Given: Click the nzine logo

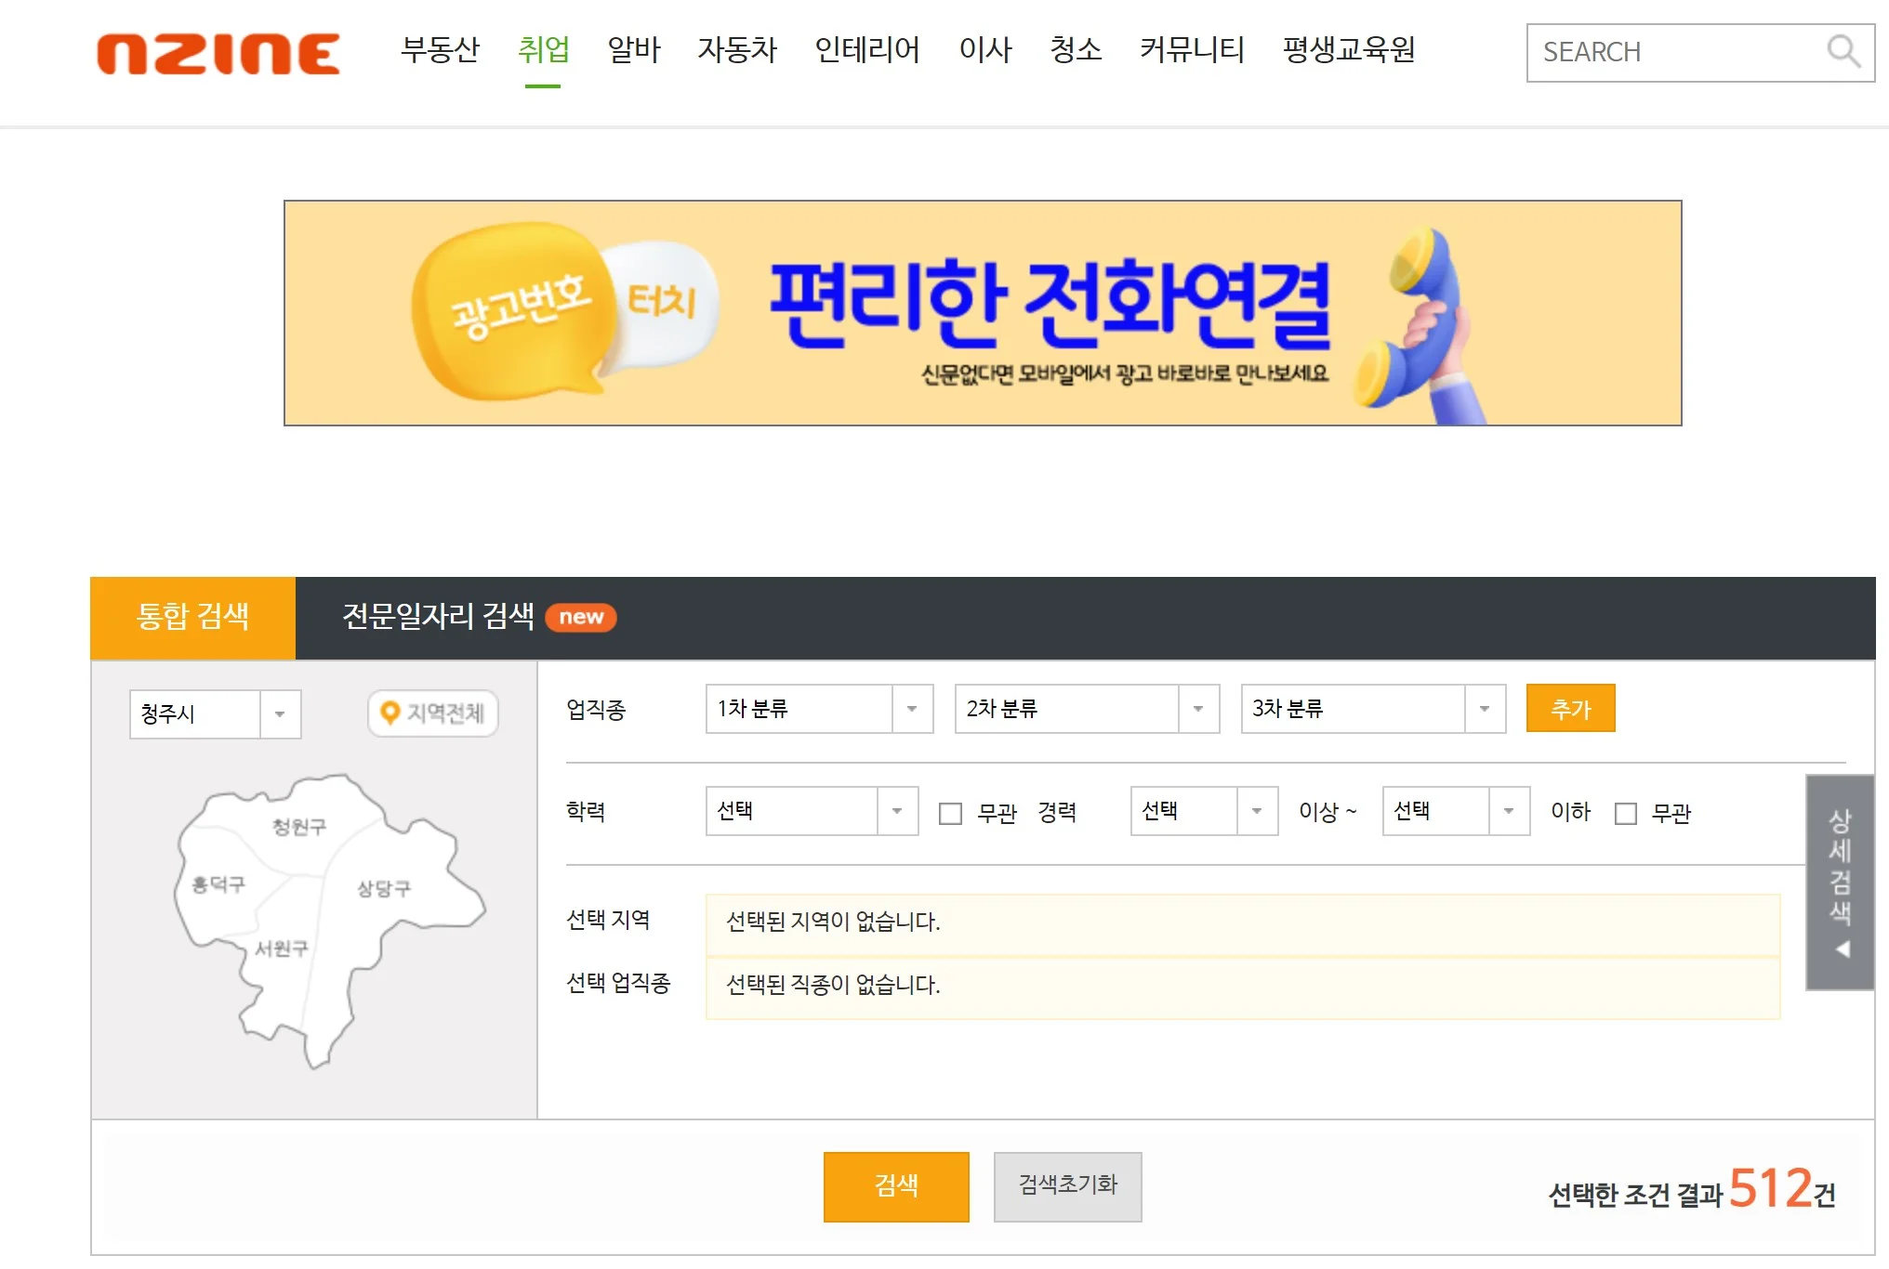Looking at the screenshot, I should click(x=218, y=53).
